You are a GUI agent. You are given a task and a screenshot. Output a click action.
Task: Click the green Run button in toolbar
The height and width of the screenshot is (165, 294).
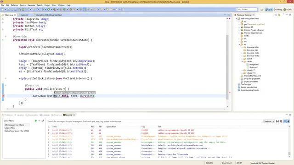click(x=48, y=9)
